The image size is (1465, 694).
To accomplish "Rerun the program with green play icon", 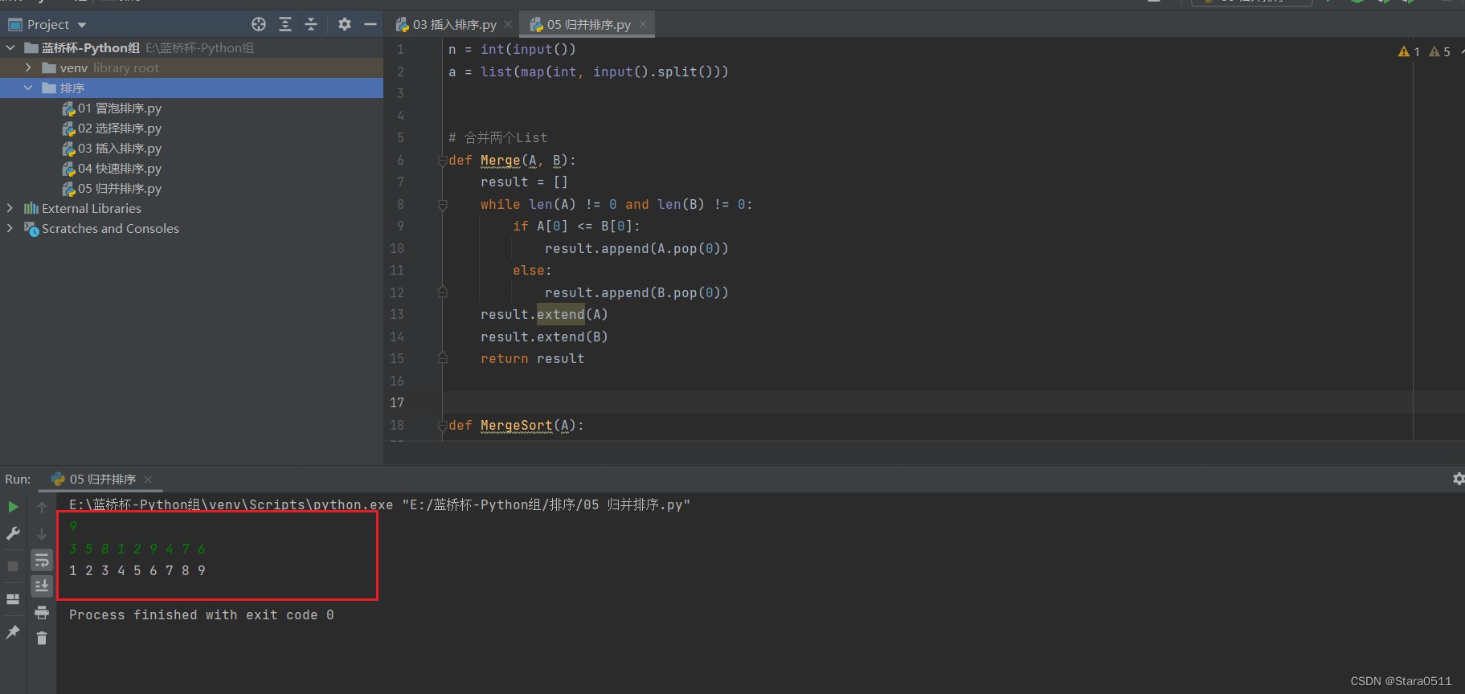I will point(13,507).
